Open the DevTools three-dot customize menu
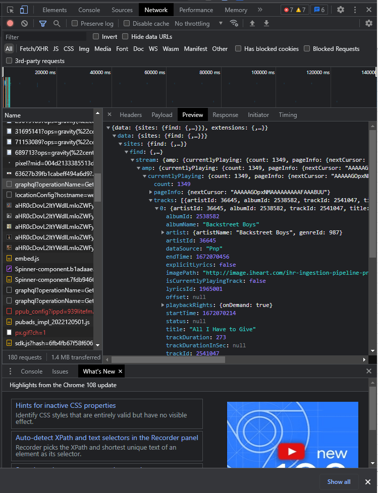Screen dimensions: 378x493 (355, 10)
